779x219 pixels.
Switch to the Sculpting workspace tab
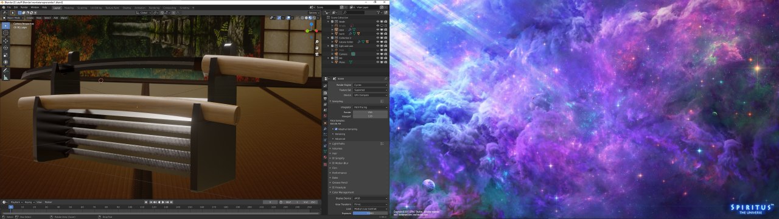[x=82, y=7]
